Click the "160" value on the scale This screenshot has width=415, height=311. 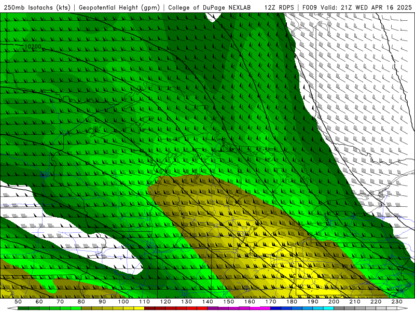click(250, 302)
